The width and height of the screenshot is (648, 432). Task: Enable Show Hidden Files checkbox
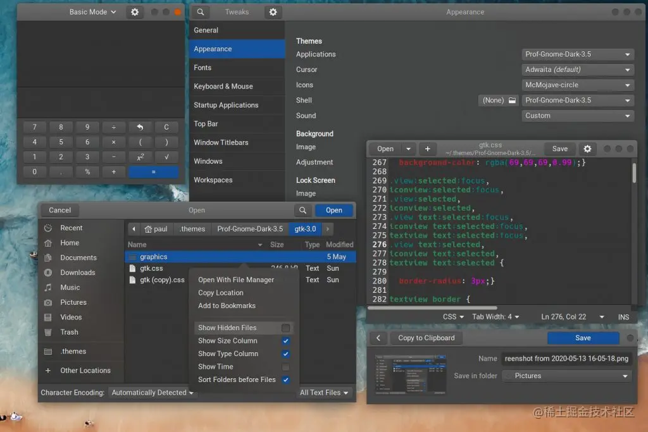tap(285, 328)
